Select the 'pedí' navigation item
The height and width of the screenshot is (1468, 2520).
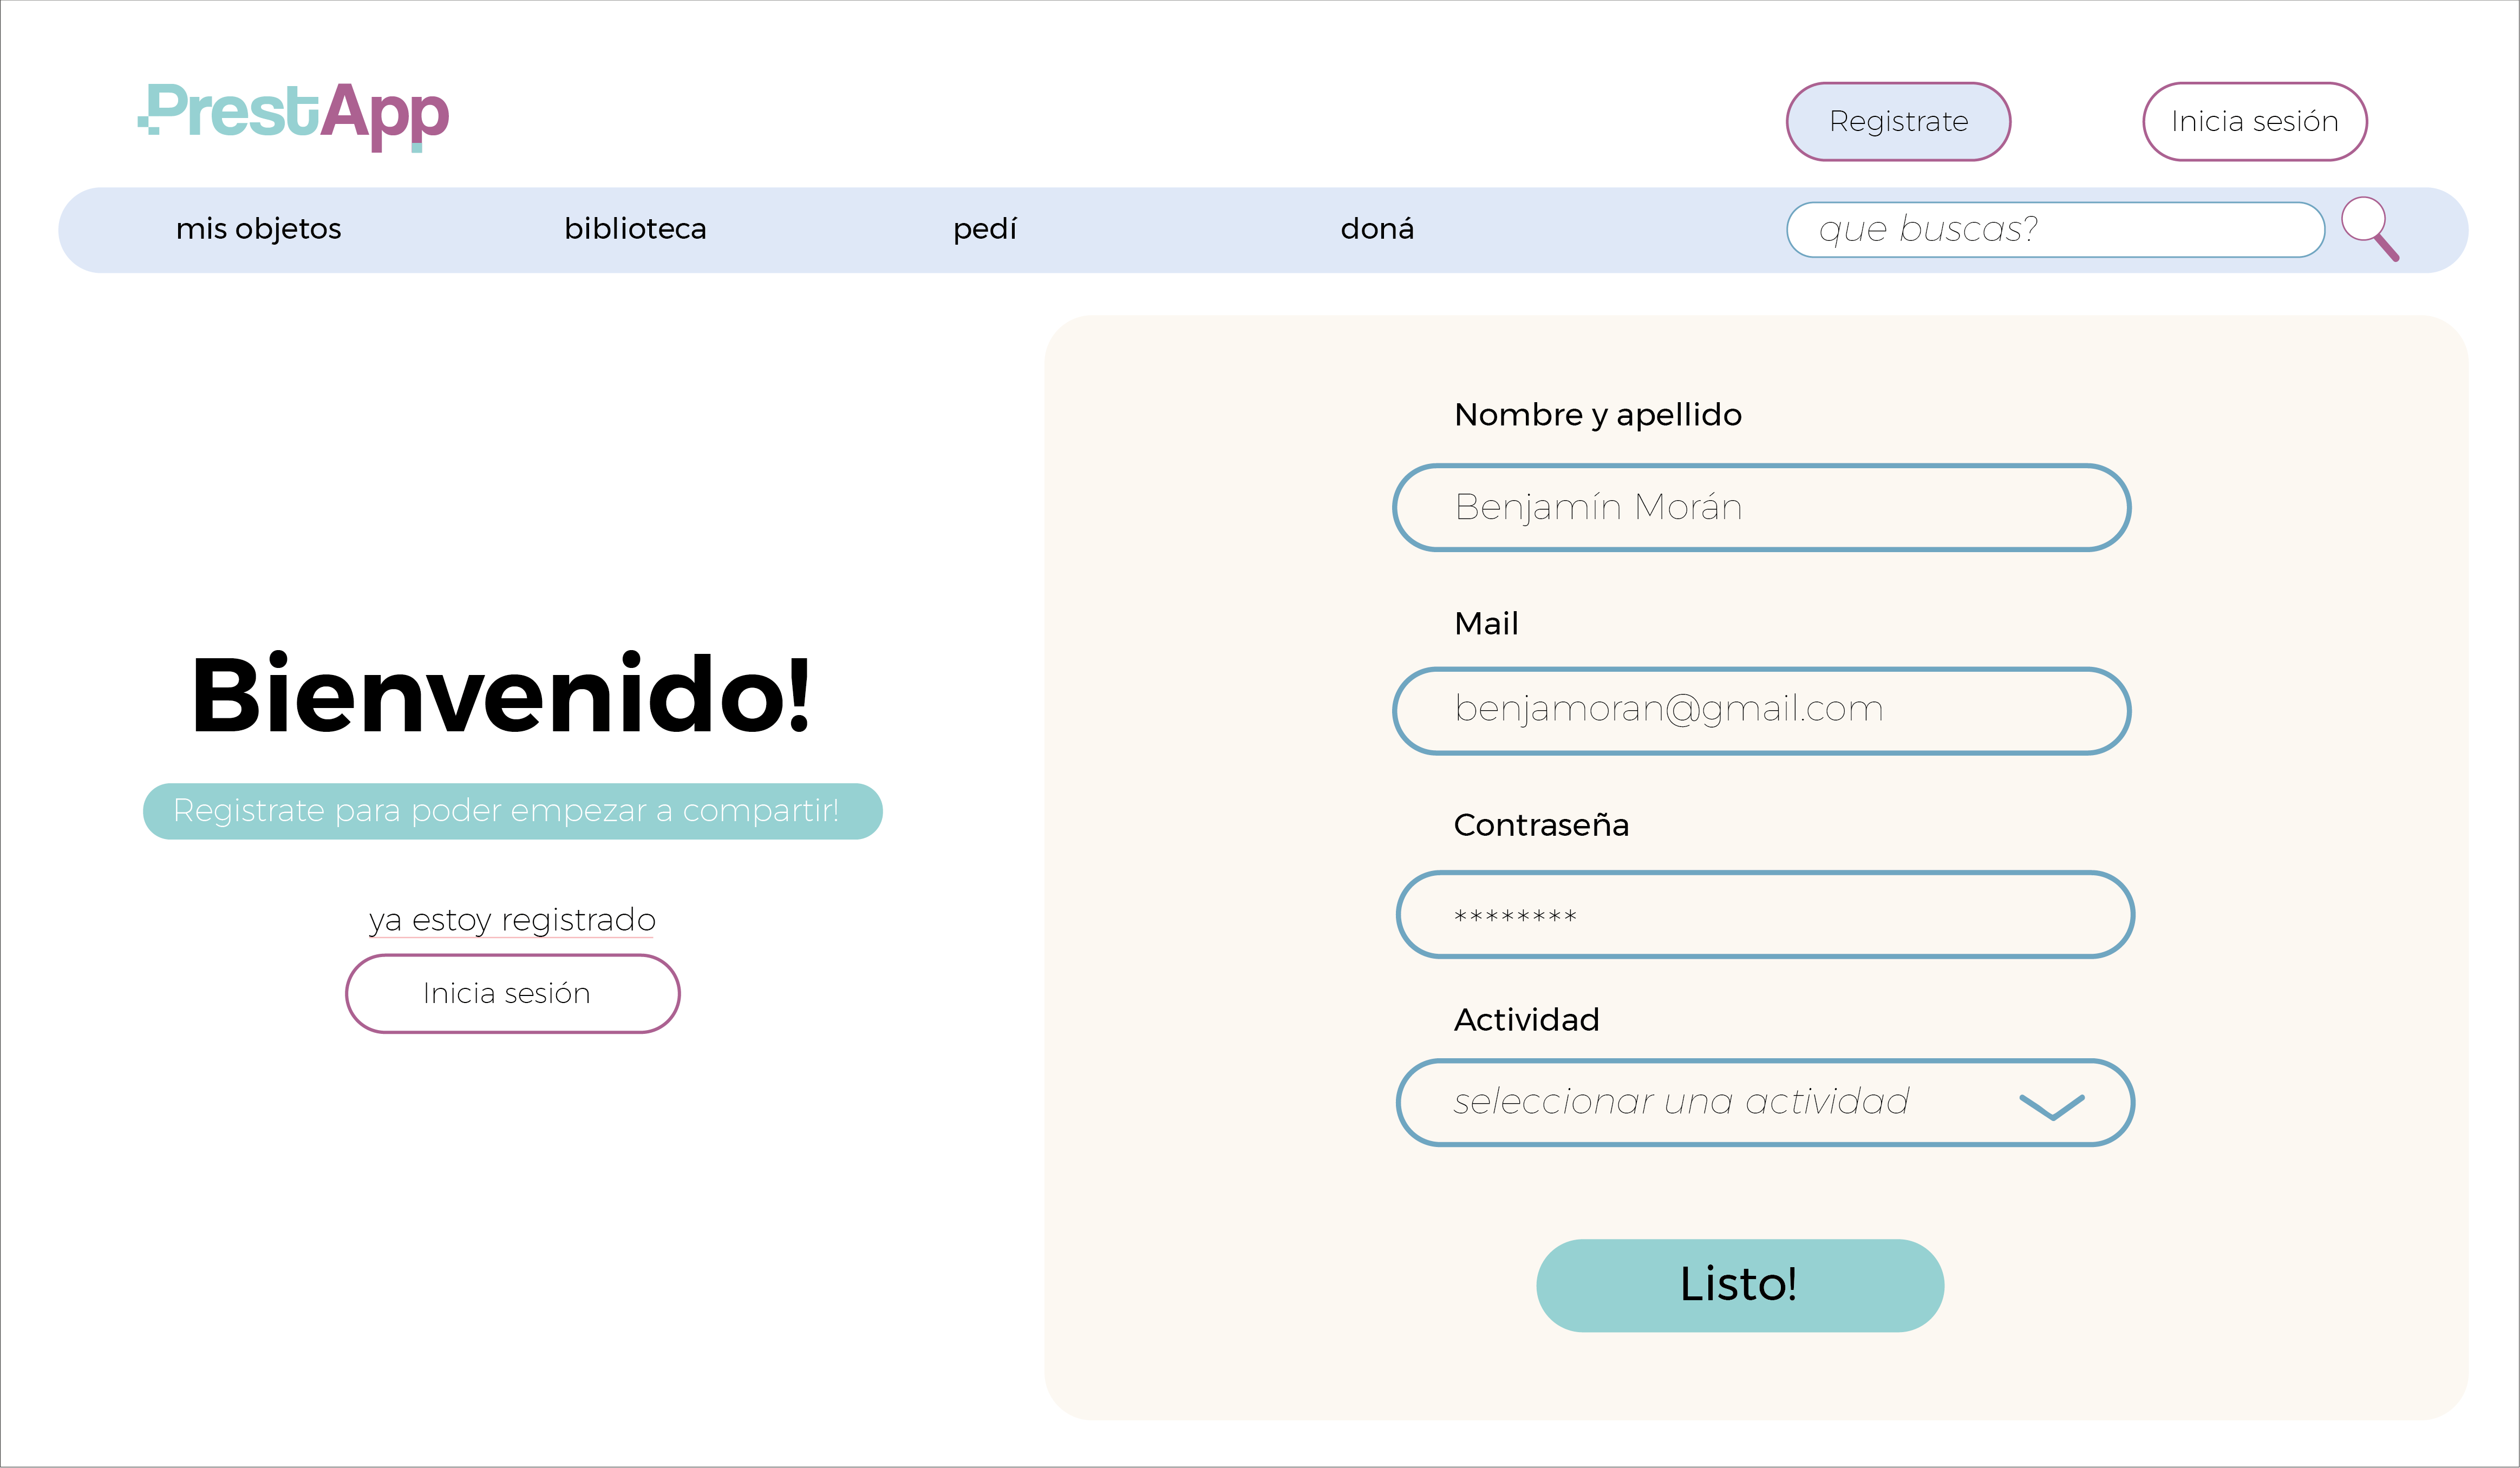pyautogui.click(x=984, y=229)
